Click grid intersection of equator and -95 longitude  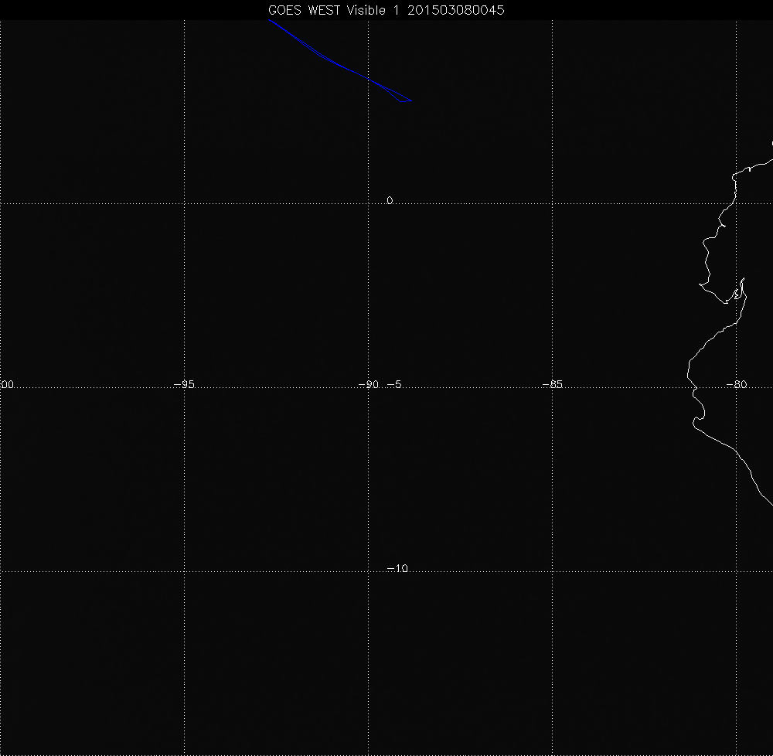(x=184, y=203)
